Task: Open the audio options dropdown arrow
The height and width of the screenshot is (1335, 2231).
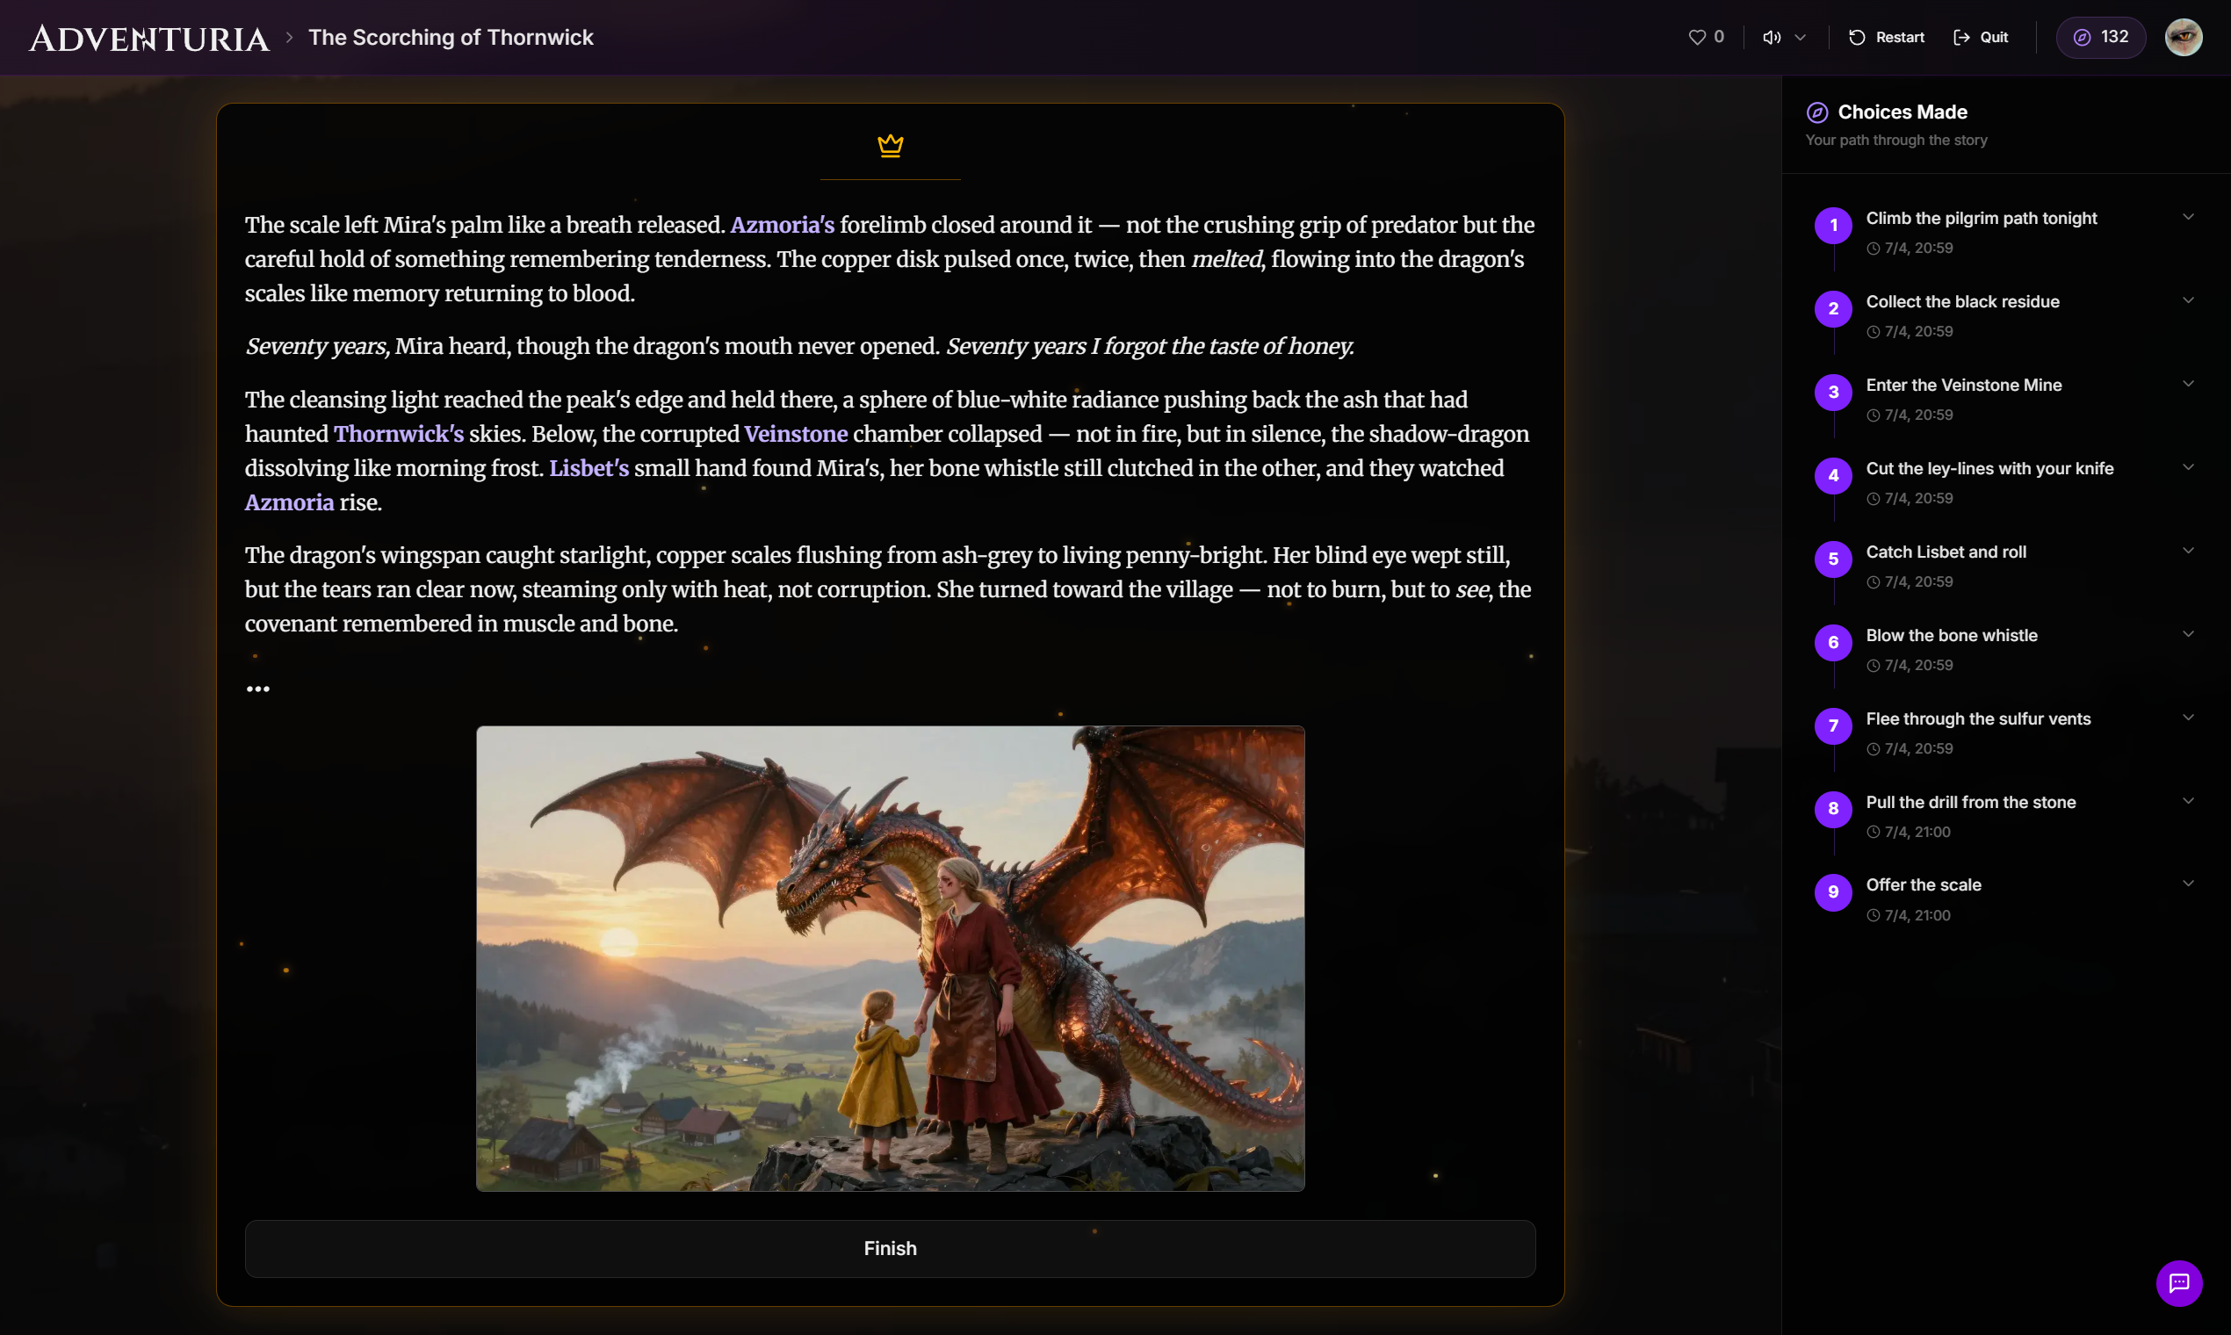Action: pos(1800,37)
